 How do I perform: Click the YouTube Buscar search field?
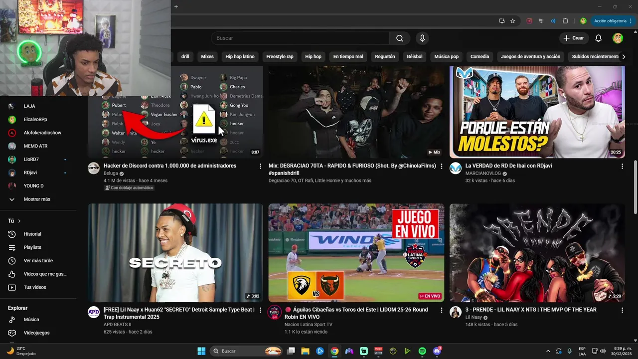point(300,38)
